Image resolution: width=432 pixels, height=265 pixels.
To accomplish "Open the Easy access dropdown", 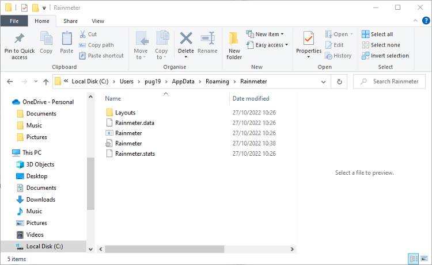I will pos(267,45).
